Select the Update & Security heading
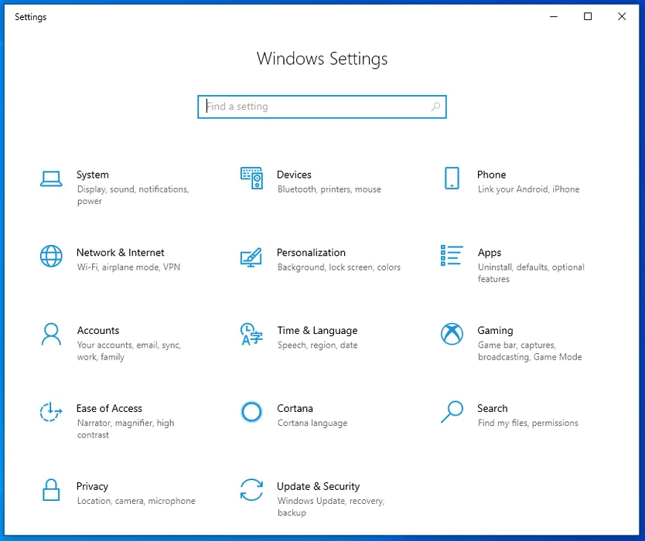 (318, 486)
